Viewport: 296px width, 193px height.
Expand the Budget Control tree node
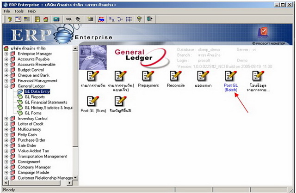(6, 70)
